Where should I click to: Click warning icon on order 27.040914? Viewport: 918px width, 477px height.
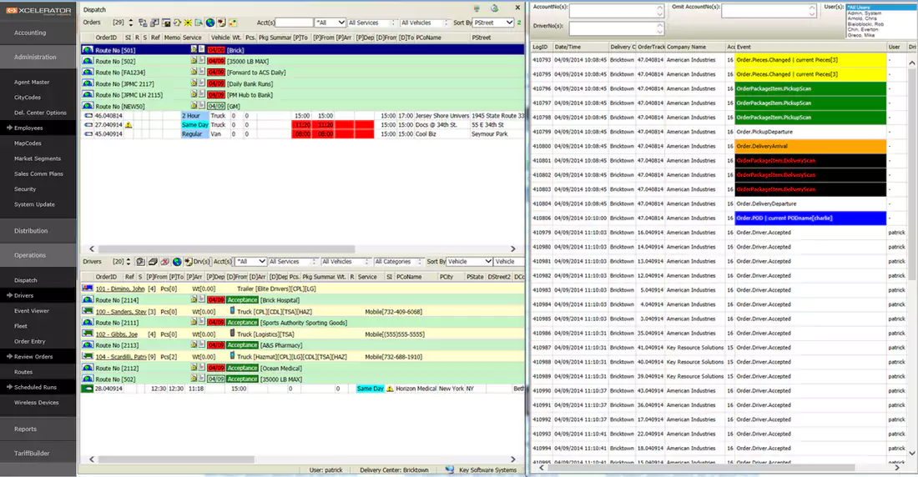pos(129,124)
